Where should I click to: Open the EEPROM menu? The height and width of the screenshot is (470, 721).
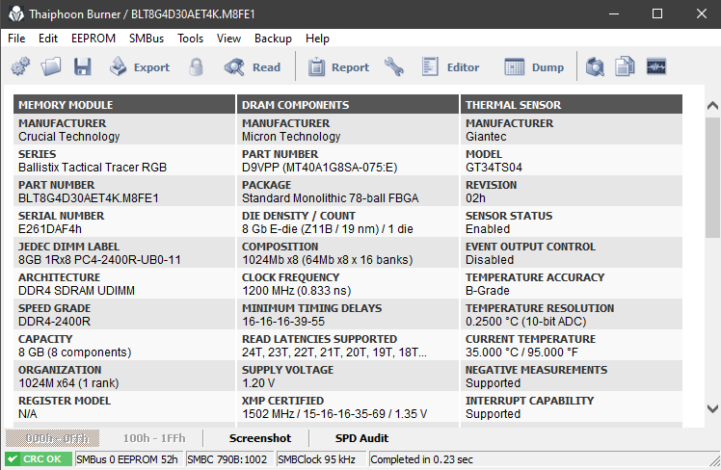(x=93, y=39)
